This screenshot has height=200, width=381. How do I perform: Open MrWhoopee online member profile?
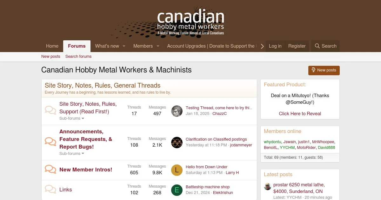pos(323,142)
